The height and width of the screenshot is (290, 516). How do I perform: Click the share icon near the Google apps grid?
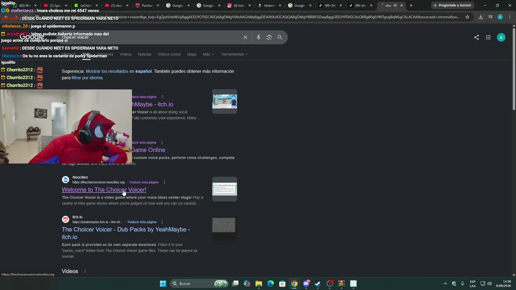476,37
